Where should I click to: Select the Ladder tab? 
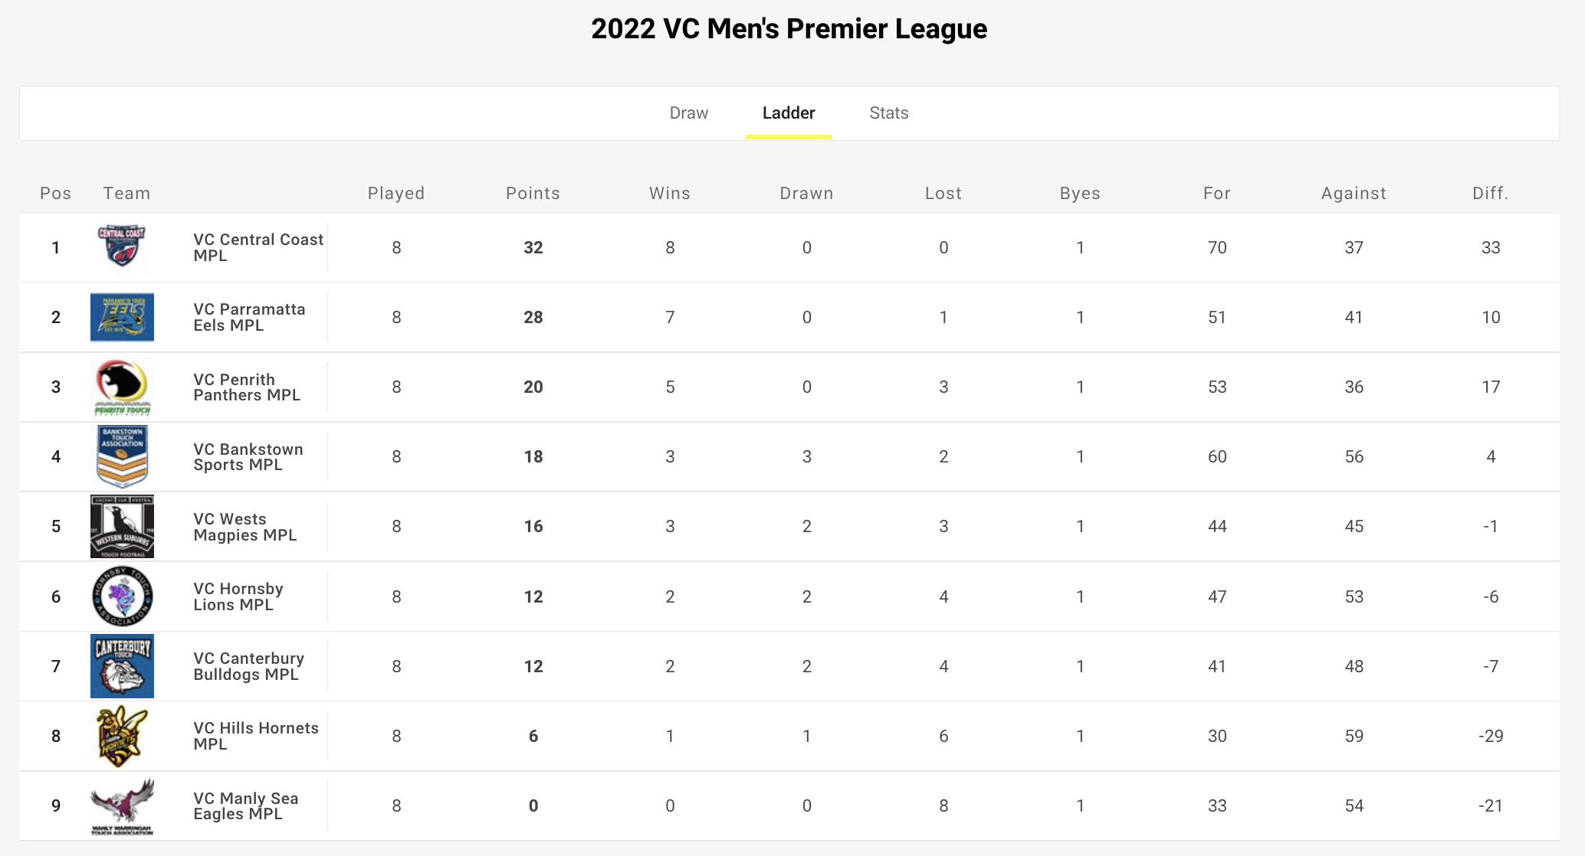click(x=789, y=113)
